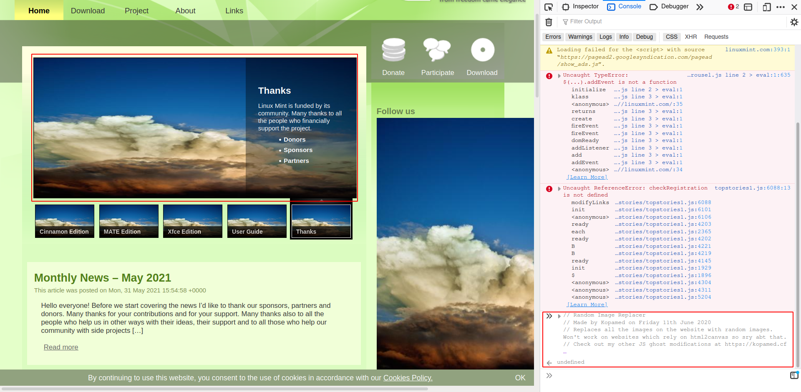
Task: Open the Home menu item
Action: click(x=39, y=10)
